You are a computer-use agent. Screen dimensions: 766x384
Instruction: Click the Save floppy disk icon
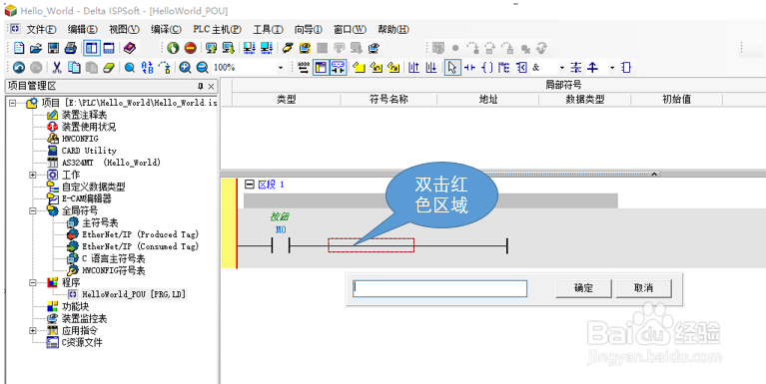[x=53, y=48]
